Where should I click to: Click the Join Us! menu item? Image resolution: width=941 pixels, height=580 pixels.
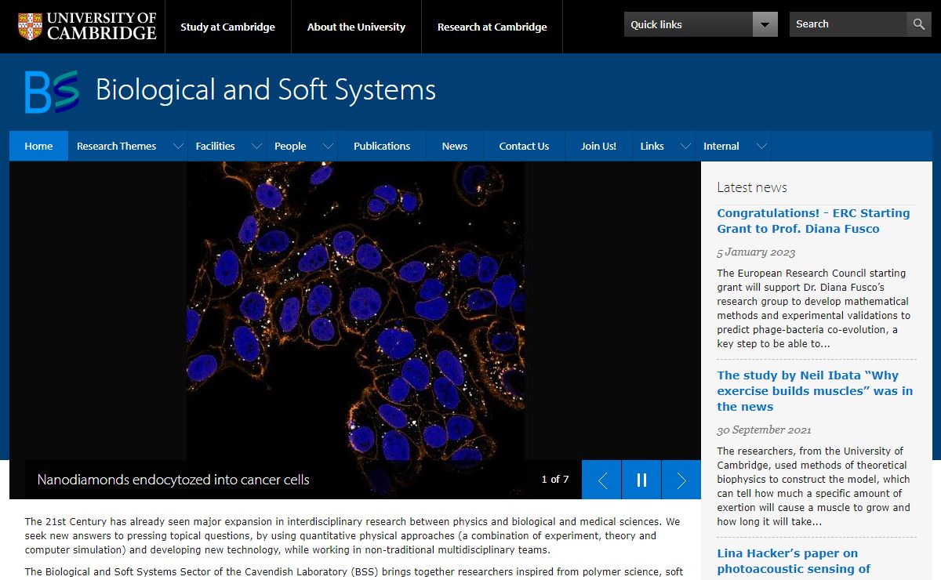click(x=598, y=146)
